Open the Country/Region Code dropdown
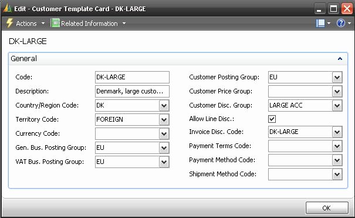 click(x=164, y=106)
